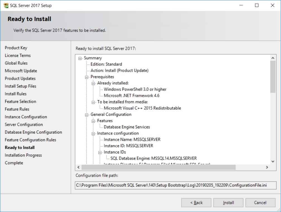The width and height of the screenshot is (281, 212).
Task: Collapse the Prerequisites node
Action: [x=87, y=77]
